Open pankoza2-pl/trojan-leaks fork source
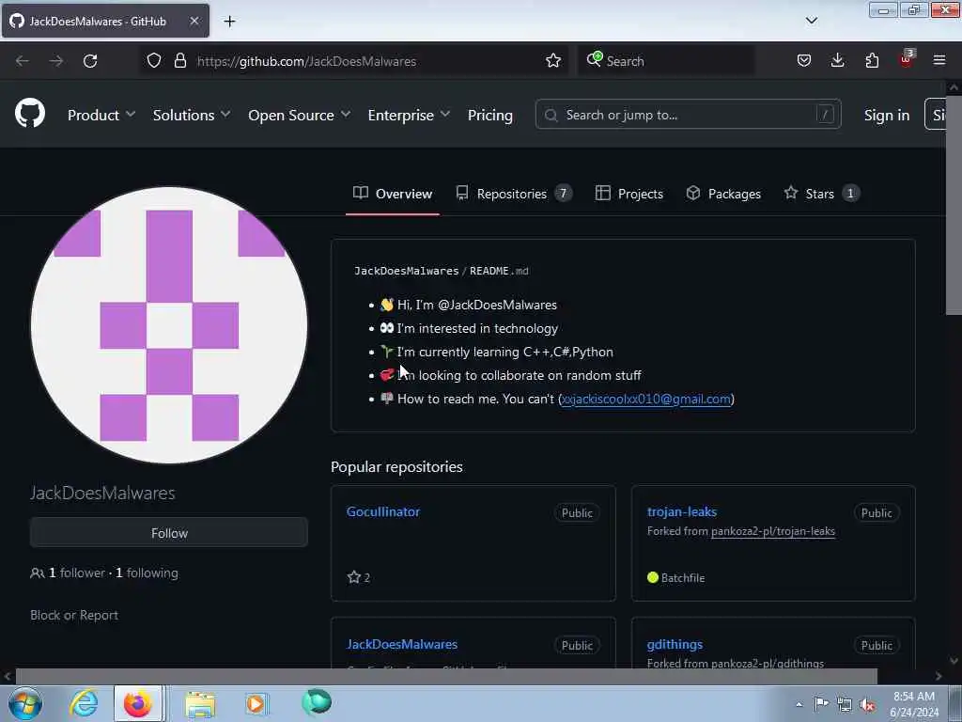962x722 pixels. point(773,531)
